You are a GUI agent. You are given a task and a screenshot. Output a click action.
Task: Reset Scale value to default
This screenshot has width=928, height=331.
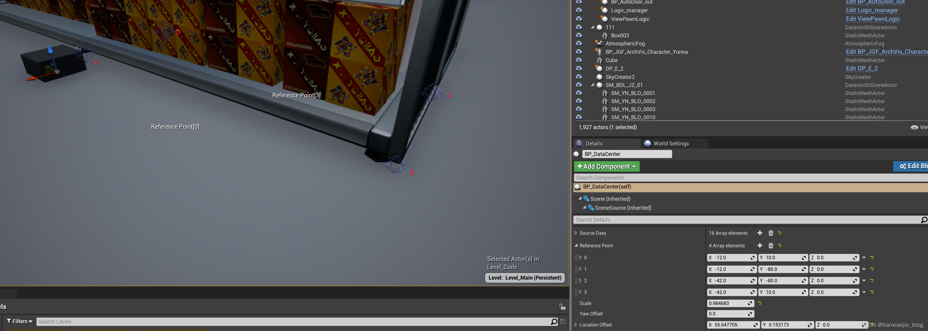[760, 303]
